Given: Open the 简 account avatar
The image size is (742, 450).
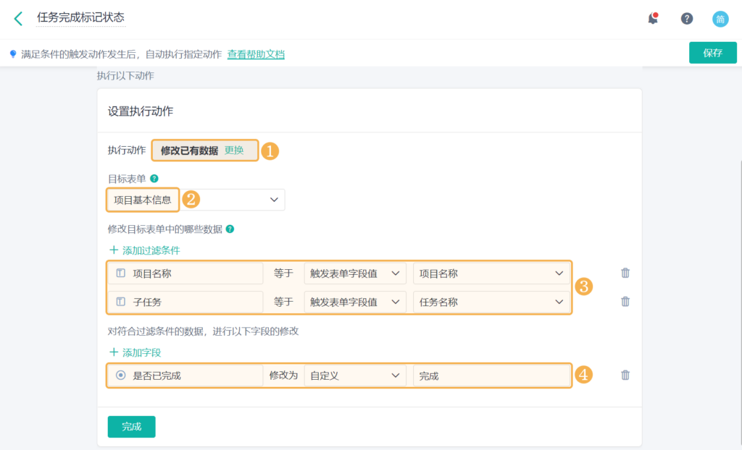Looking at the screenshot, I should point(720,19).
